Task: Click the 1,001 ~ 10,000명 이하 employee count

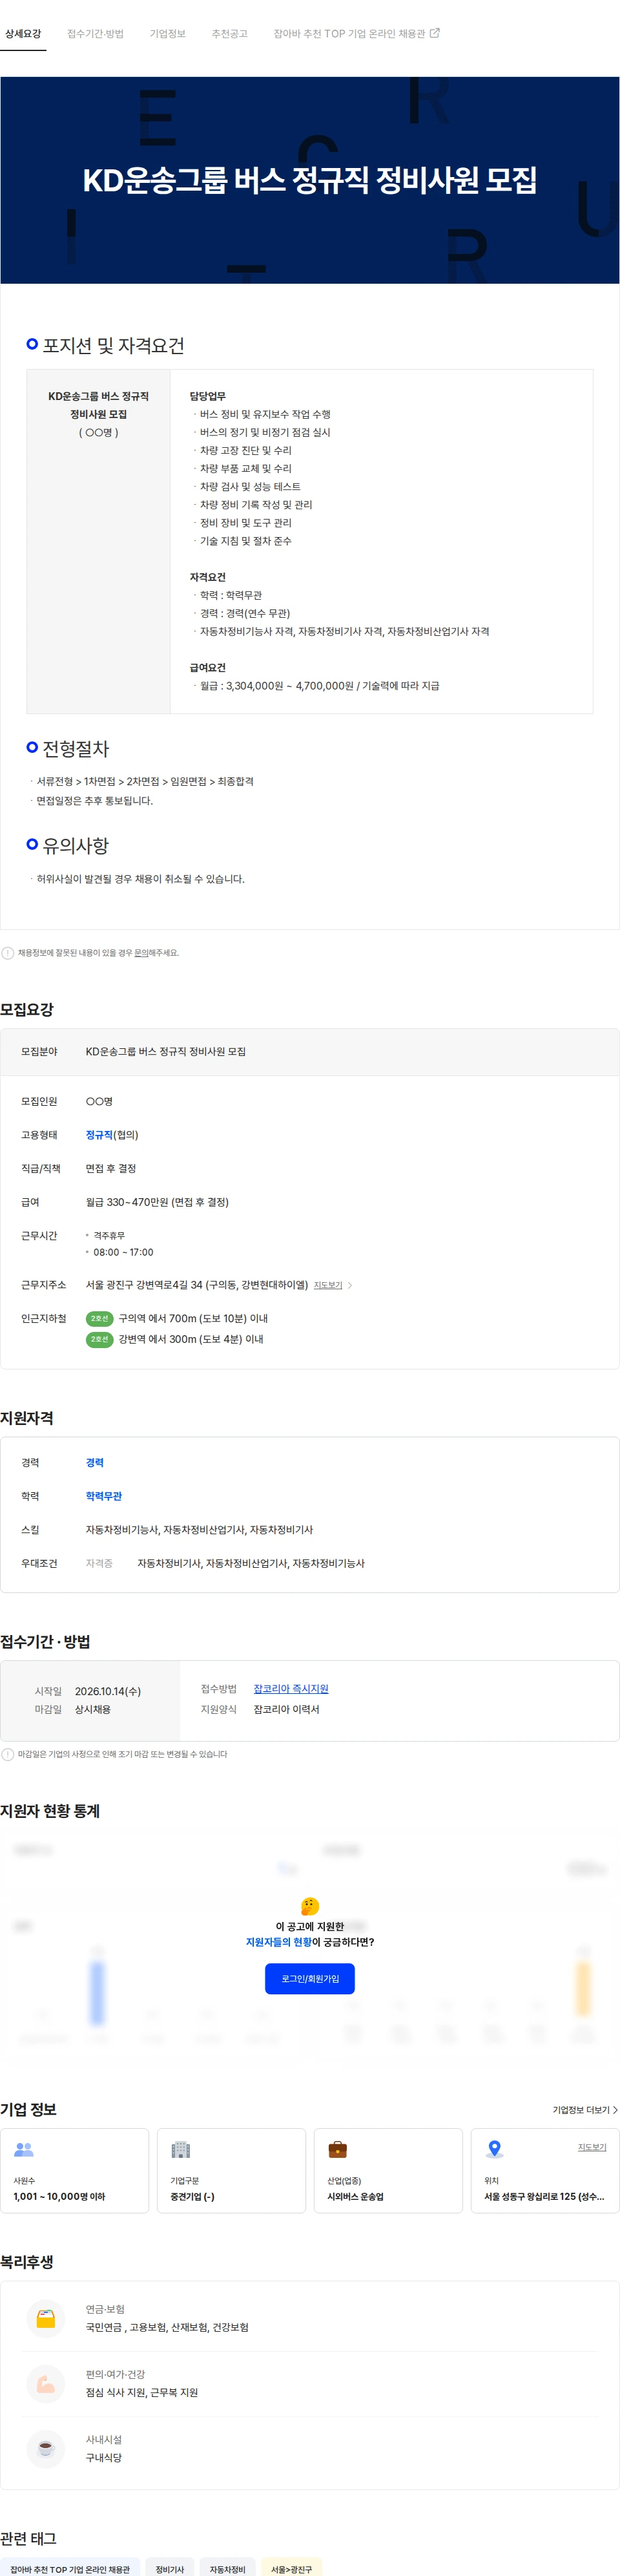Action: pos(59,2197)
